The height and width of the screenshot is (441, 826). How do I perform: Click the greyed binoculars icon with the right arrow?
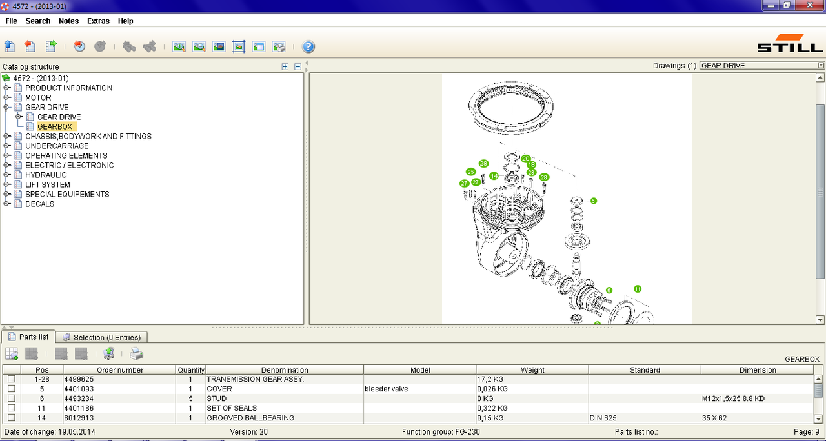pyautogui.click(x=150, y=46)
